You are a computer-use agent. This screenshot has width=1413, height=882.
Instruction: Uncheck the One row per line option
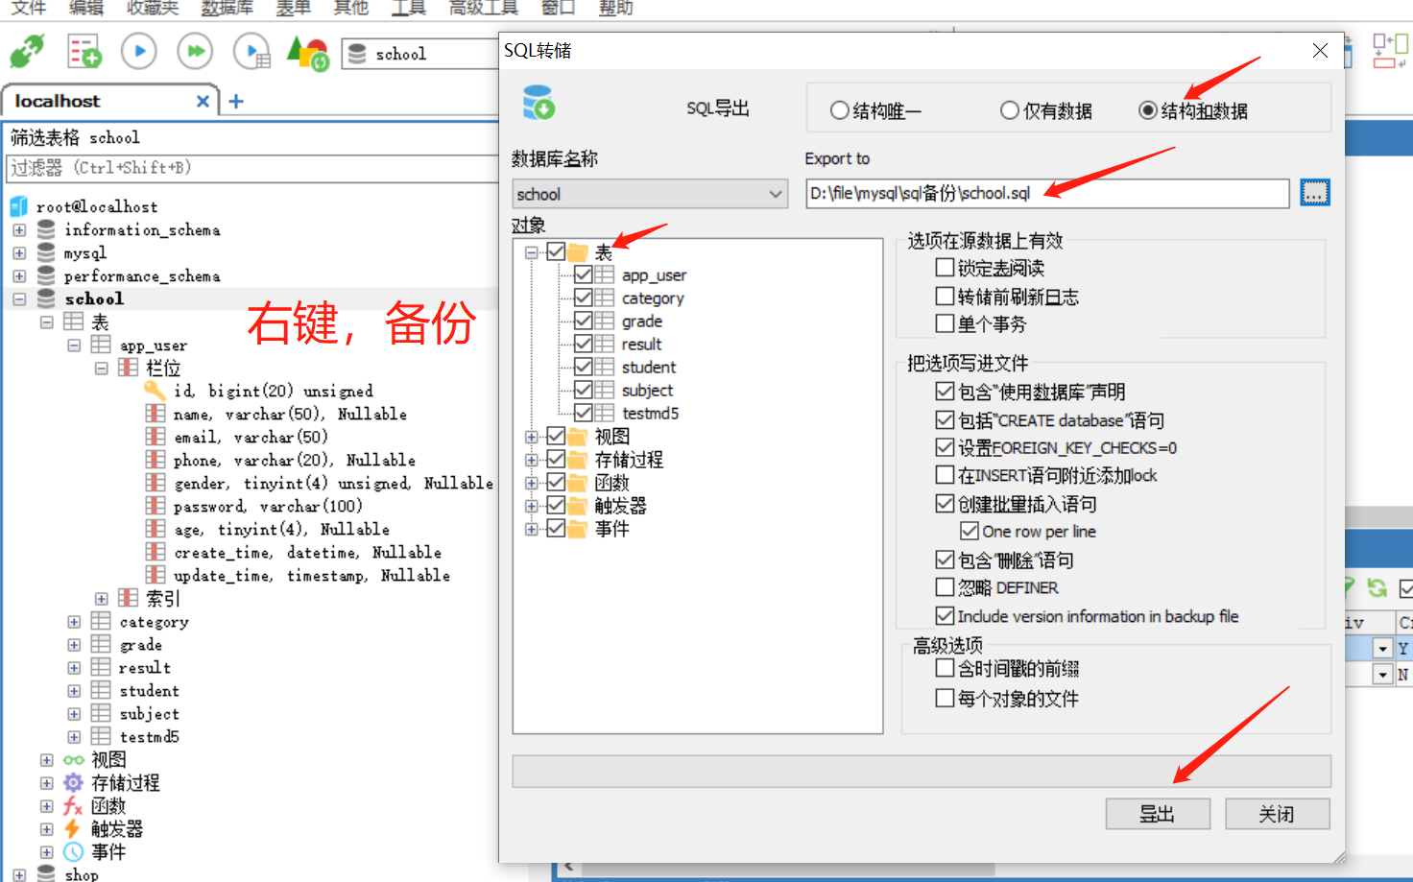(970, 531)
